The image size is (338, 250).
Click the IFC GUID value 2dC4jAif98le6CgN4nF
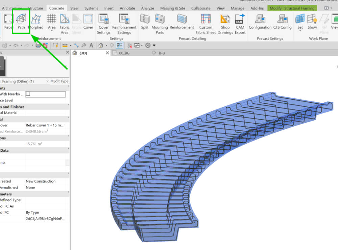click(46, 219)
